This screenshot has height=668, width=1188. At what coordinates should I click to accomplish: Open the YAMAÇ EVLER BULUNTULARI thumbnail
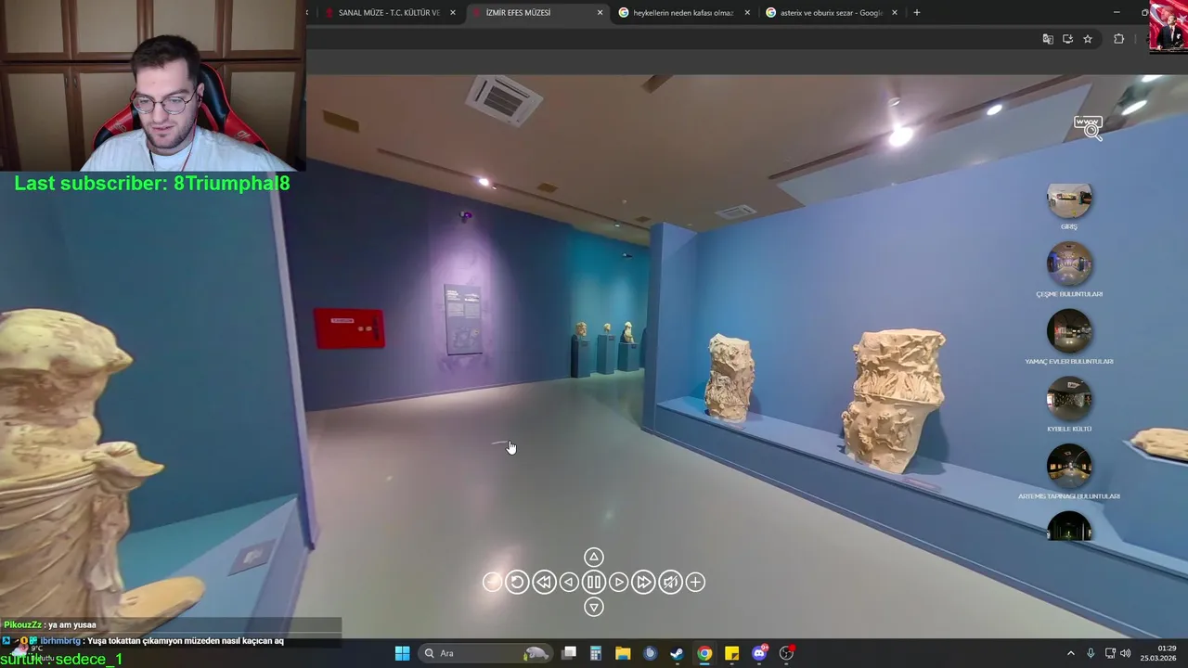point(1069,332)
